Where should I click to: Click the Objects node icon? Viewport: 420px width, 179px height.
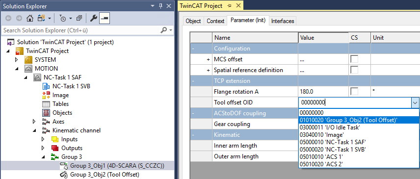[x=46, y=113]
